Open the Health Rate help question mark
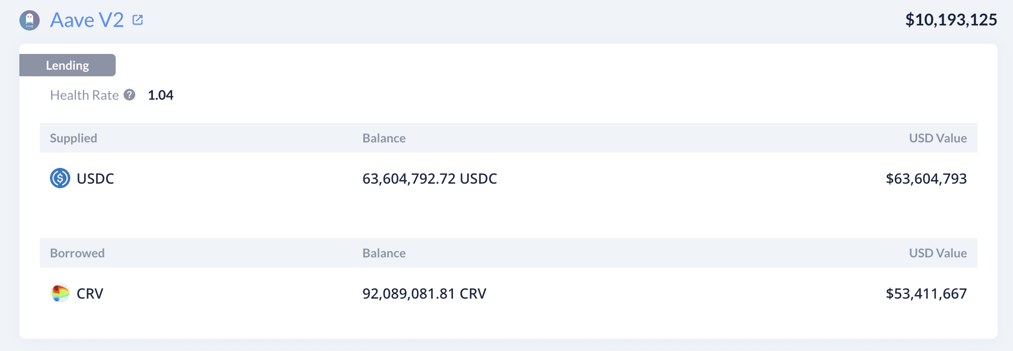The image size is (1013, 351). point(130,94)
